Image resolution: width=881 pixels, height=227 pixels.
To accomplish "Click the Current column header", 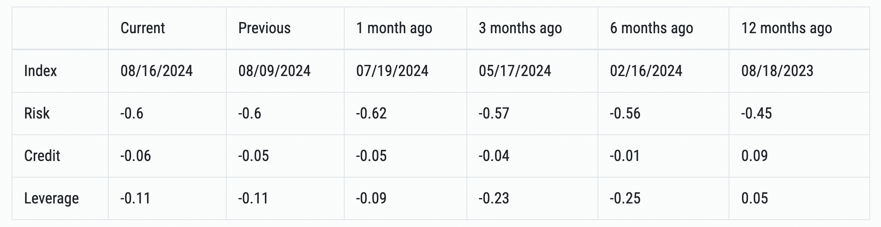I will coord(143,28).
